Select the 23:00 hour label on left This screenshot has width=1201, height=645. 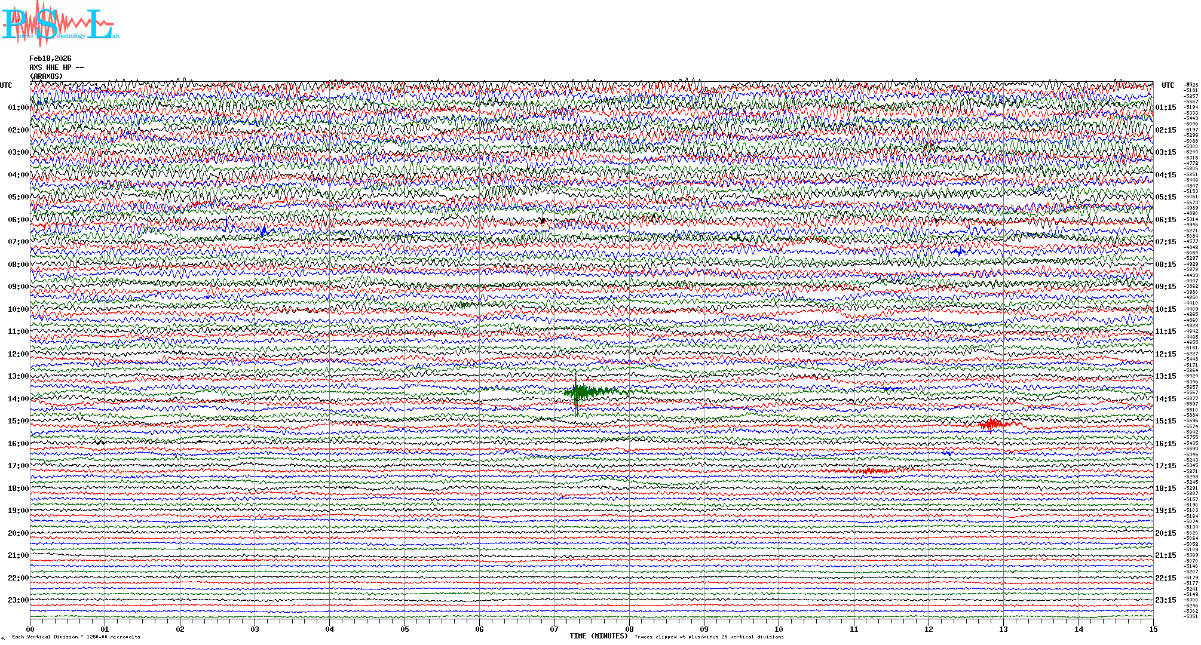click(18, 600)
